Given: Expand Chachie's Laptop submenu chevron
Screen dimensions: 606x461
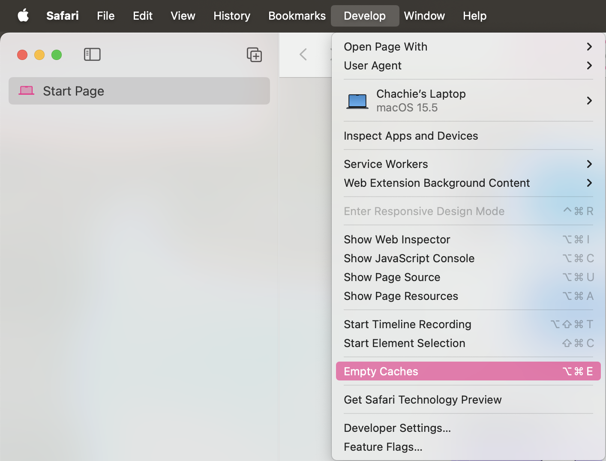Looking at the screenshot, I should (x=589, y=101).
